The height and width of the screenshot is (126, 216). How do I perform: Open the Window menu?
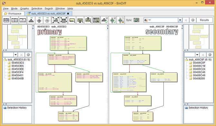pos(60,9)
